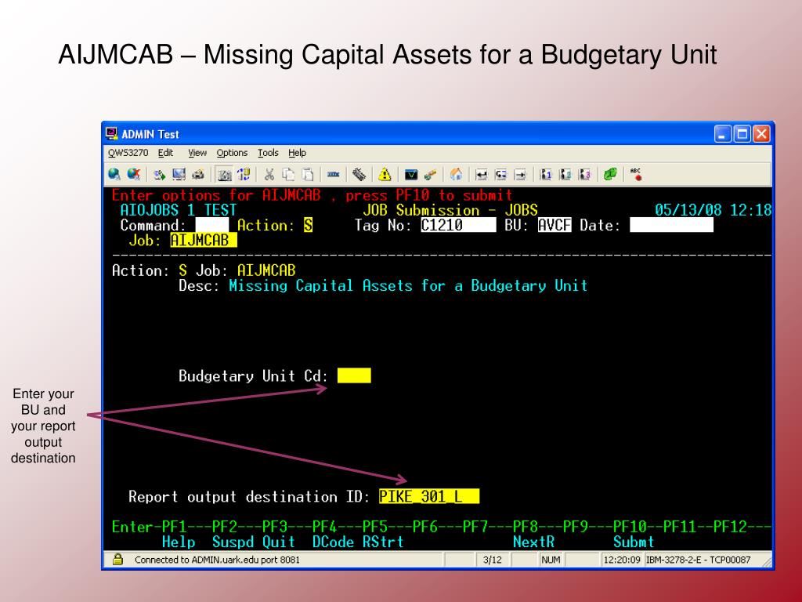Click the 12:20:09 time in status bar

[x=621, y=560]
